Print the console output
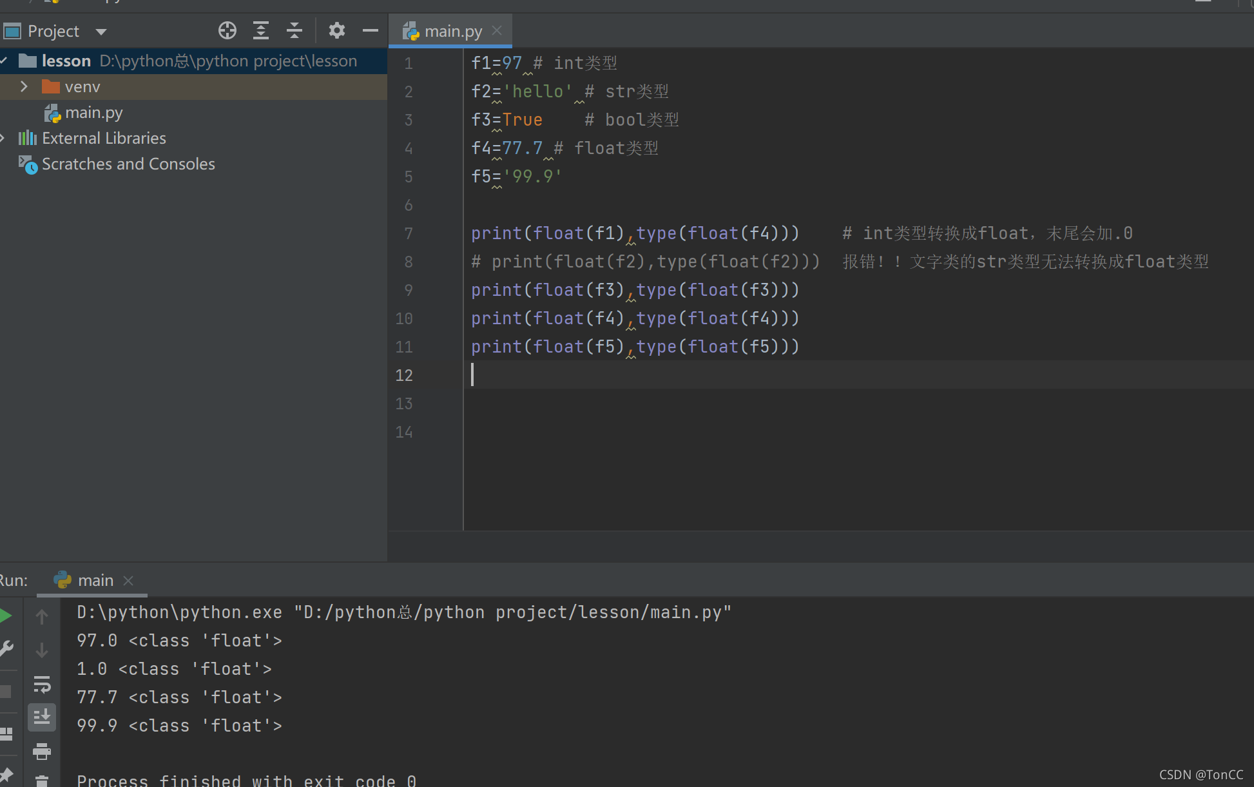 point(42,751)
